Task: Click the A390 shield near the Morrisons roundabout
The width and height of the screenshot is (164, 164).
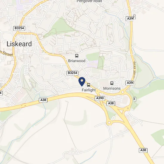Action: coord(130,83)
